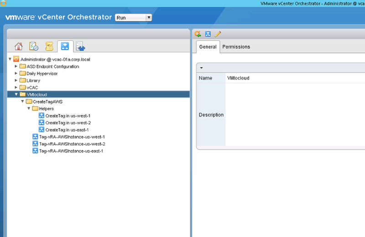Click workflow icon for Tag-vRA-AWSInstance-us-east-1
Viewport: 365px width, 237px height.
point(35,151)
